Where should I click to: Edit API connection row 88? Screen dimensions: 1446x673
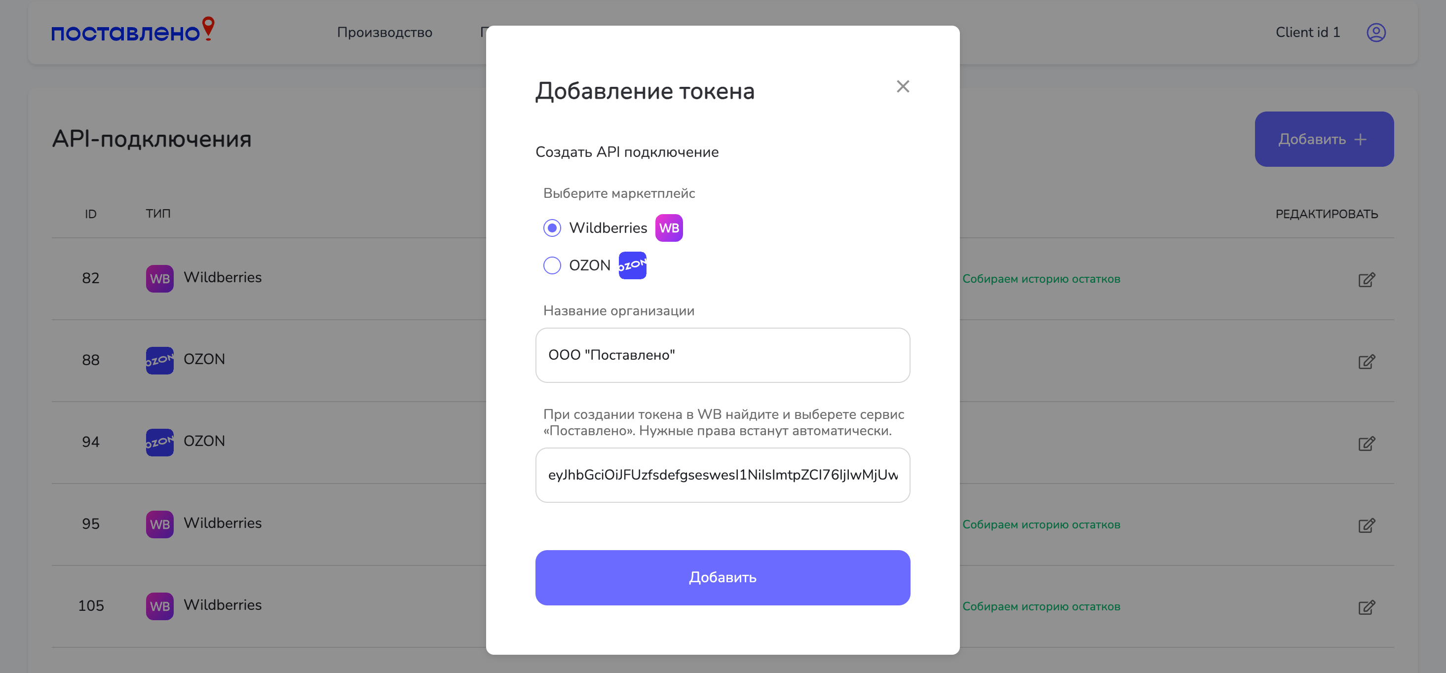(1366, 361)
